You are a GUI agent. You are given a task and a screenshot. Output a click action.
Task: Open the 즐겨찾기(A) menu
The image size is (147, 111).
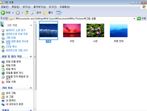[x=40, y=7]
